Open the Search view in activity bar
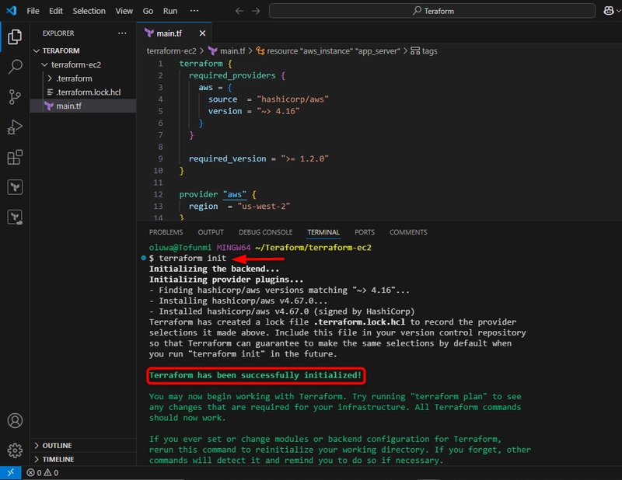The height and width of the screenshot is (480, 622). tap(15, 67)
